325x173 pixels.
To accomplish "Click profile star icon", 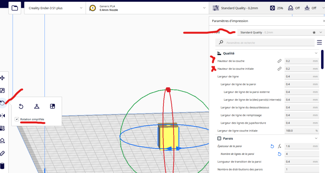I will pos(314,32).
